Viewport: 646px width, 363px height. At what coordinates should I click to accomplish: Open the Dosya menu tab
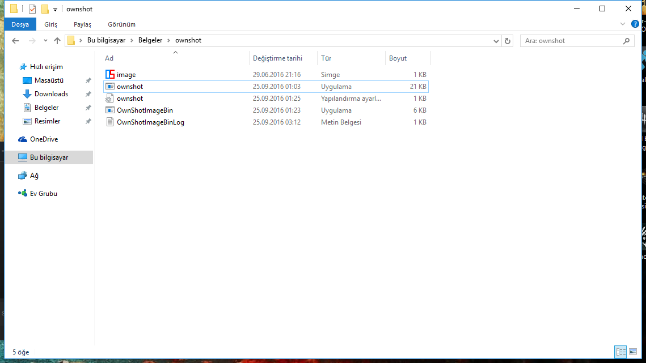(x=20, y=24)
